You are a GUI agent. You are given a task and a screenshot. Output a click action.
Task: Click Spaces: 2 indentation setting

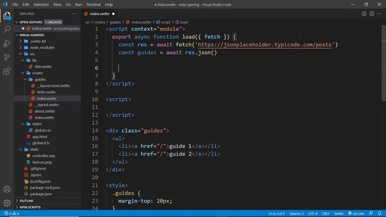pyautogui.click(x=296, y=213)
